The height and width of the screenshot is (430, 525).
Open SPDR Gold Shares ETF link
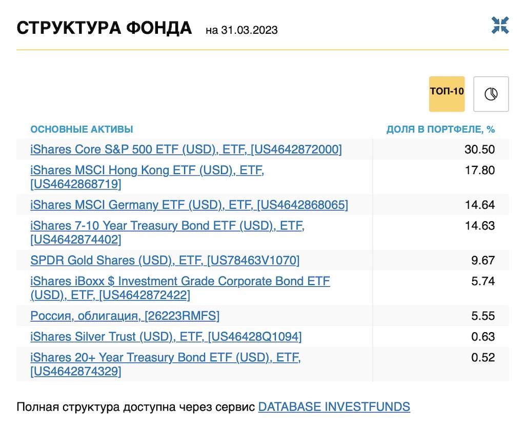[165, 261]
